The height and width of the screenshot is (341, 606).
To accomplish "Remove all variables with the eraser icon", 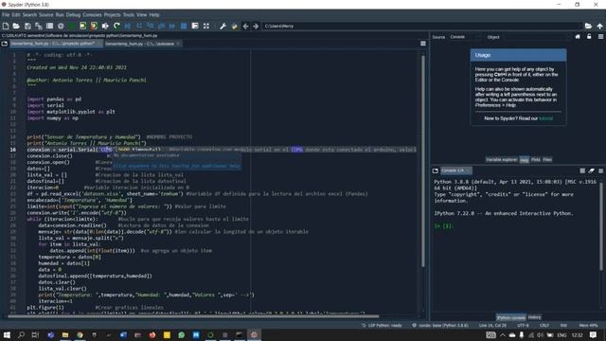I will point(592,170).
